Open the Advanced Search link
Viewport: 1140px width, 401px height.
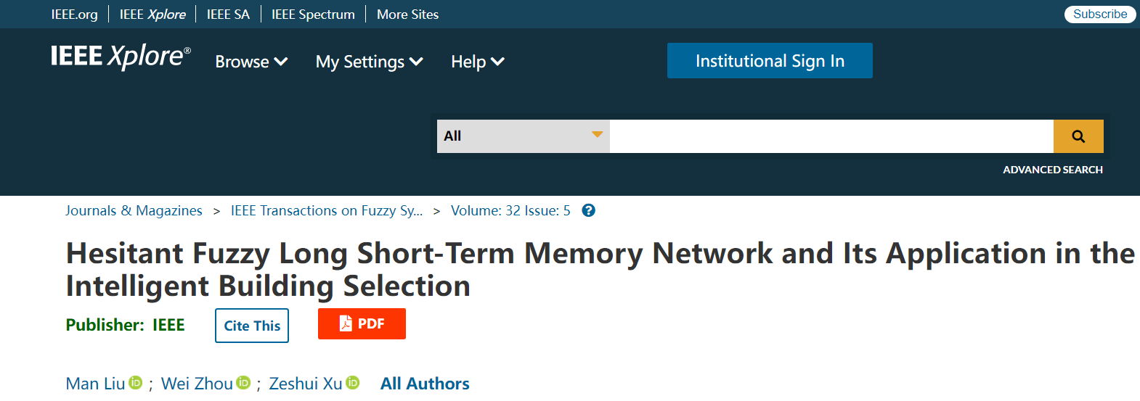[1052, 170]
